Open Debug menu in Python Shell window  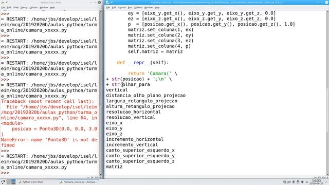(x=24, y=8)
